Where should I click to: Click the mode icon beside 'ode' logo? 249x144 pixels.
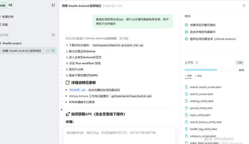point(10,5)
